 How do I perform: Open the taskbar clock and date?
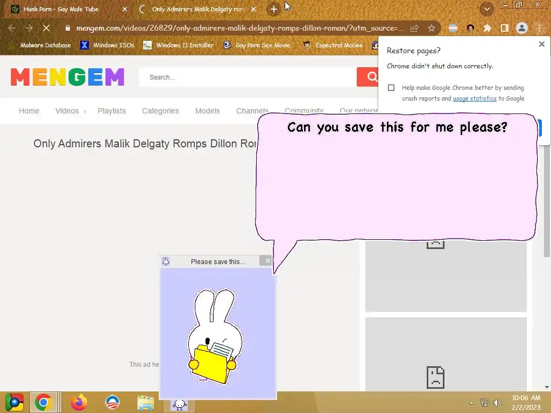point(526,402)
